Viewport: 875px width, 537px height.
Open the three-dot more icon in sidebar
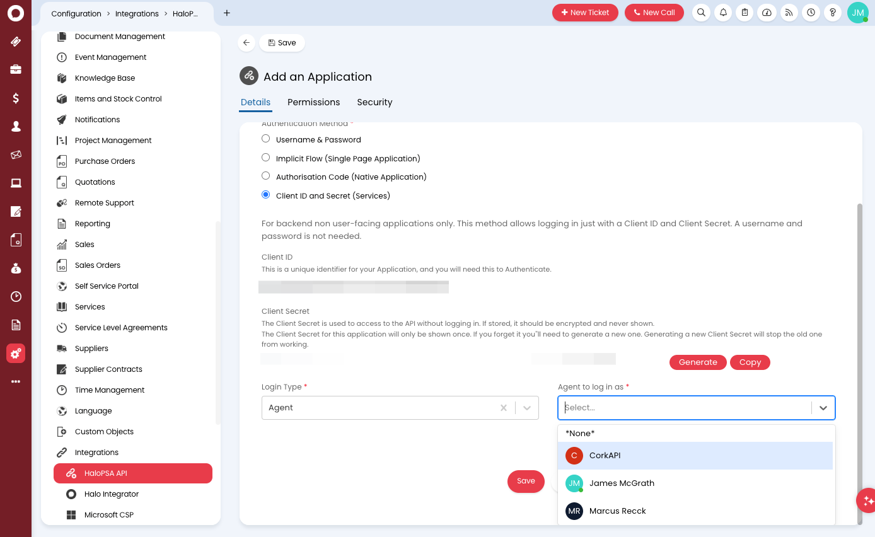16,381
